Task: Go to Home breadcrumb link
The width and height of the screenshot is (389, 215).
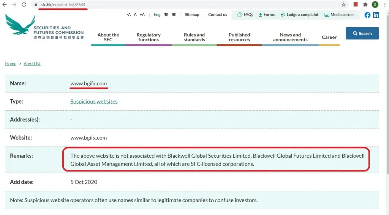Action: tap(11, 64)
